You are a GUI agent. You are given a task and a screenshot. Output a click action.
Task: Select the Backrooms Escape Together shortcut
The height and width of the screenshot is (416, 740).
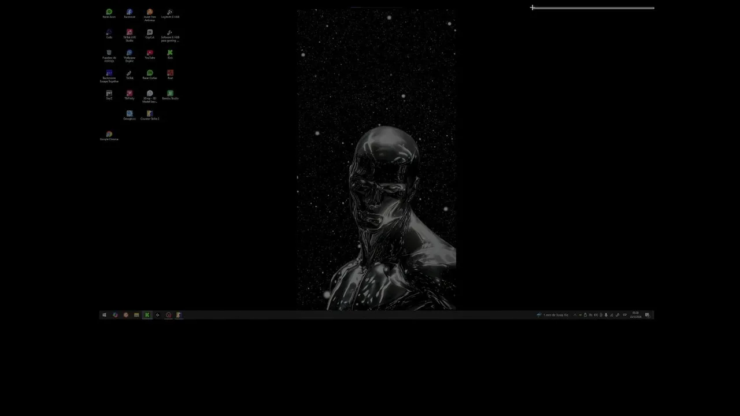tap(109, 76)
